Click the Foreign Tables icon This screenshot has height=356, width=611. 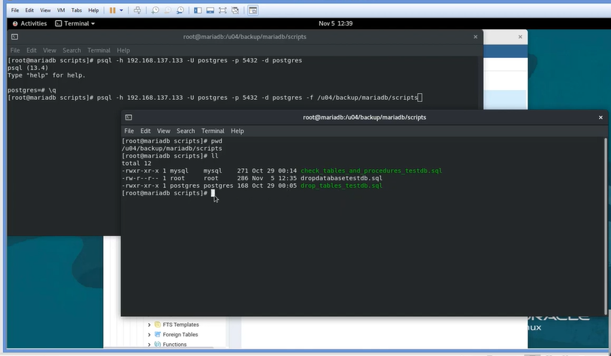point(157,334)
